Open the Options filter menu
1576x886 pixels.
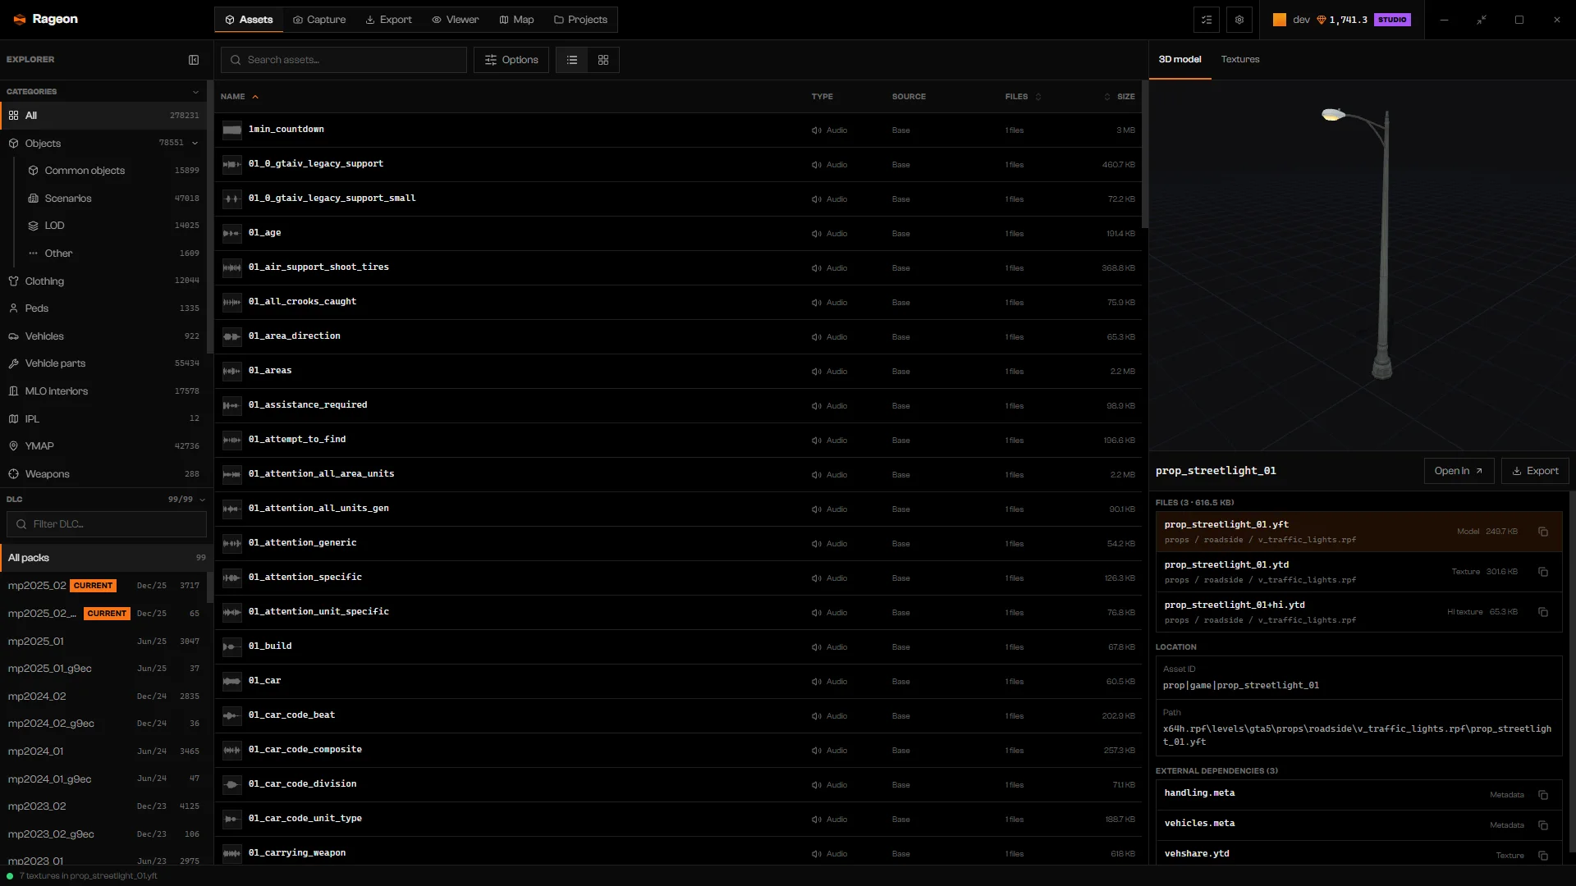(x=511, y=60)
